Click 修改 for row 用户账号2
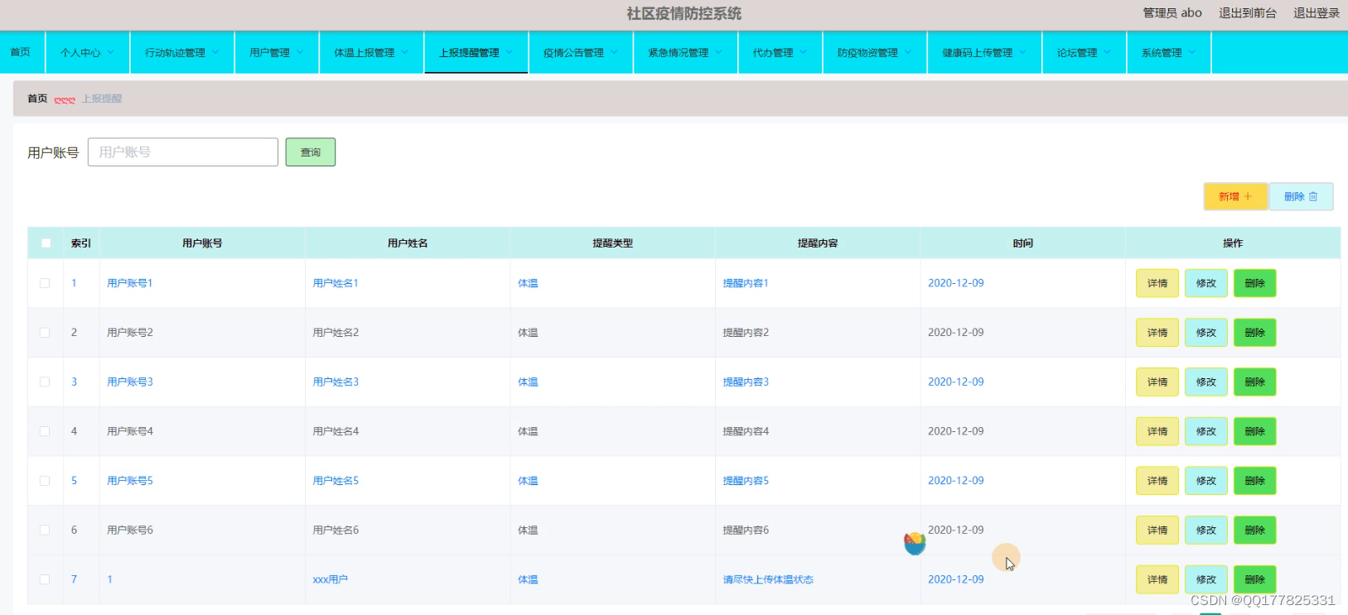 click(1206, 333)
